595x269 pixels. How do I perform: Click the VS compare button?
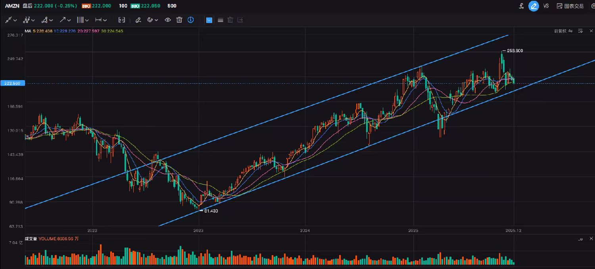(x=546, y=6)
